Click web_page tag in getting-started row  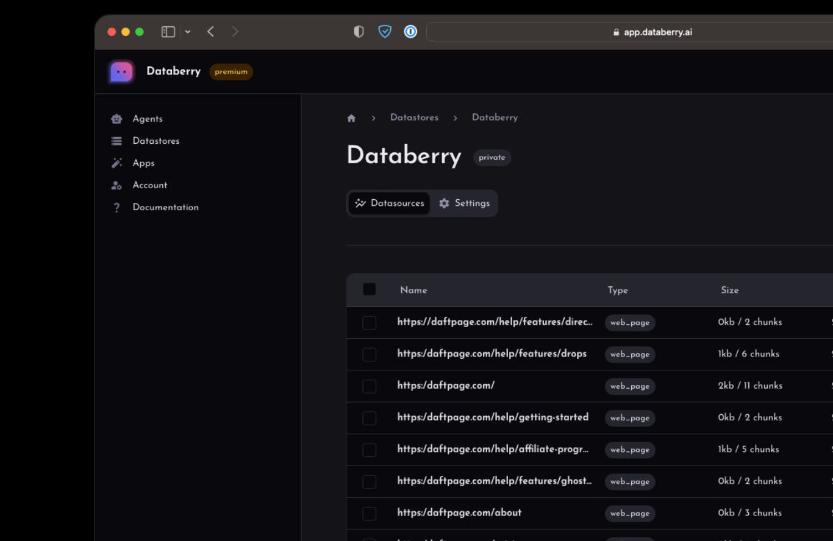(630, 418)
